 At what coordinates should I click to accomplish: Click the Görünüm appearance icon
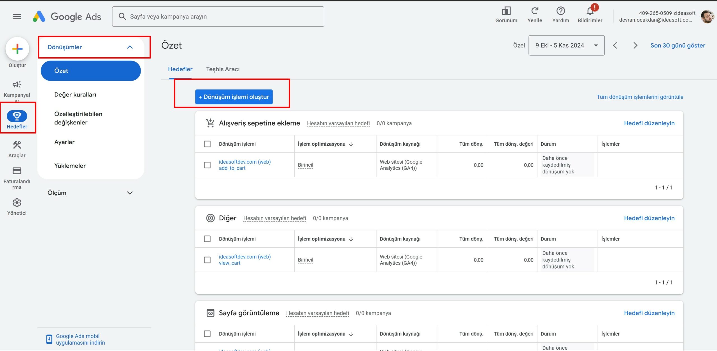506,11
